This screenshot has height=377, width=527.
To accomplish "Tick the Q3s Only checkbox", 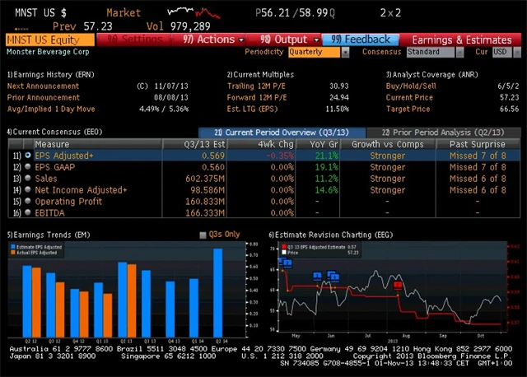I will tap(203, 235).
